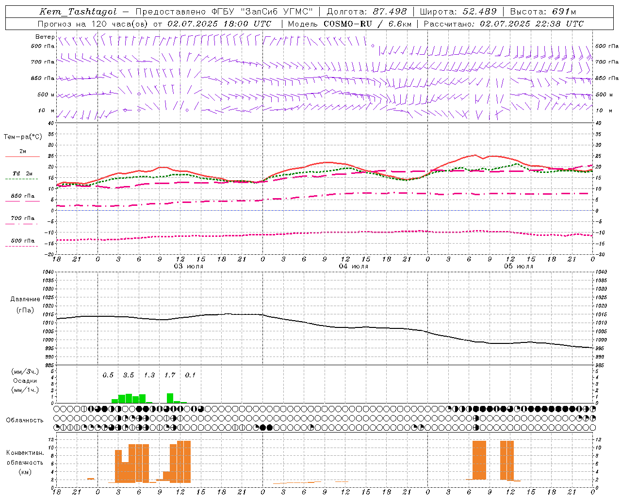Select the provider text ФГБУ "ЗапСиб УГМС"

coord(262,12)
